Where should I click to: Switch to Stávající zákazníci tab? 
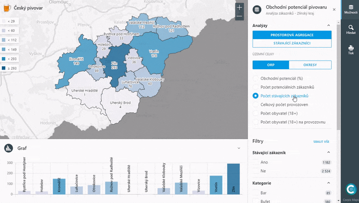pos(292,43)
